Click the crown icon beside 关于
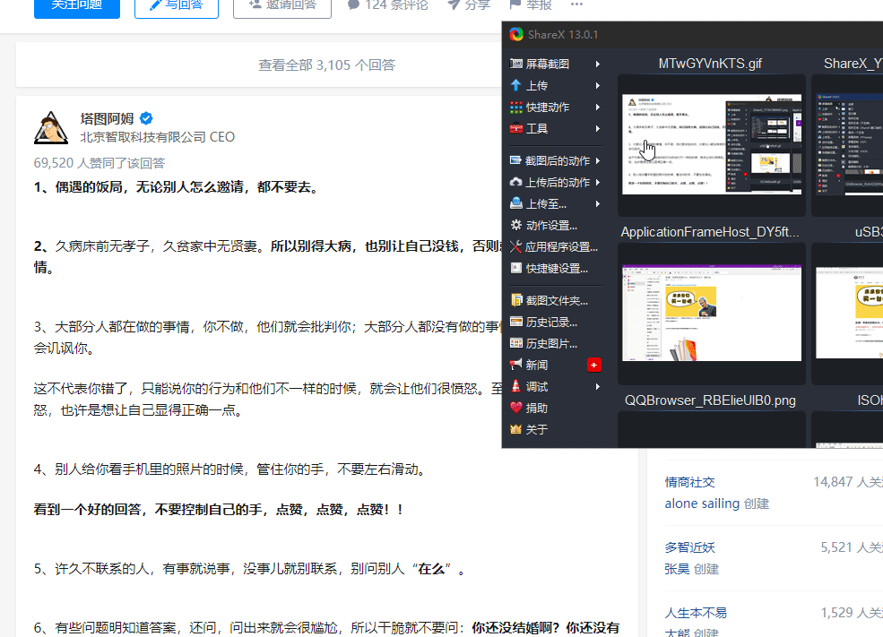883x637 pixels. (x=515, y=430)
